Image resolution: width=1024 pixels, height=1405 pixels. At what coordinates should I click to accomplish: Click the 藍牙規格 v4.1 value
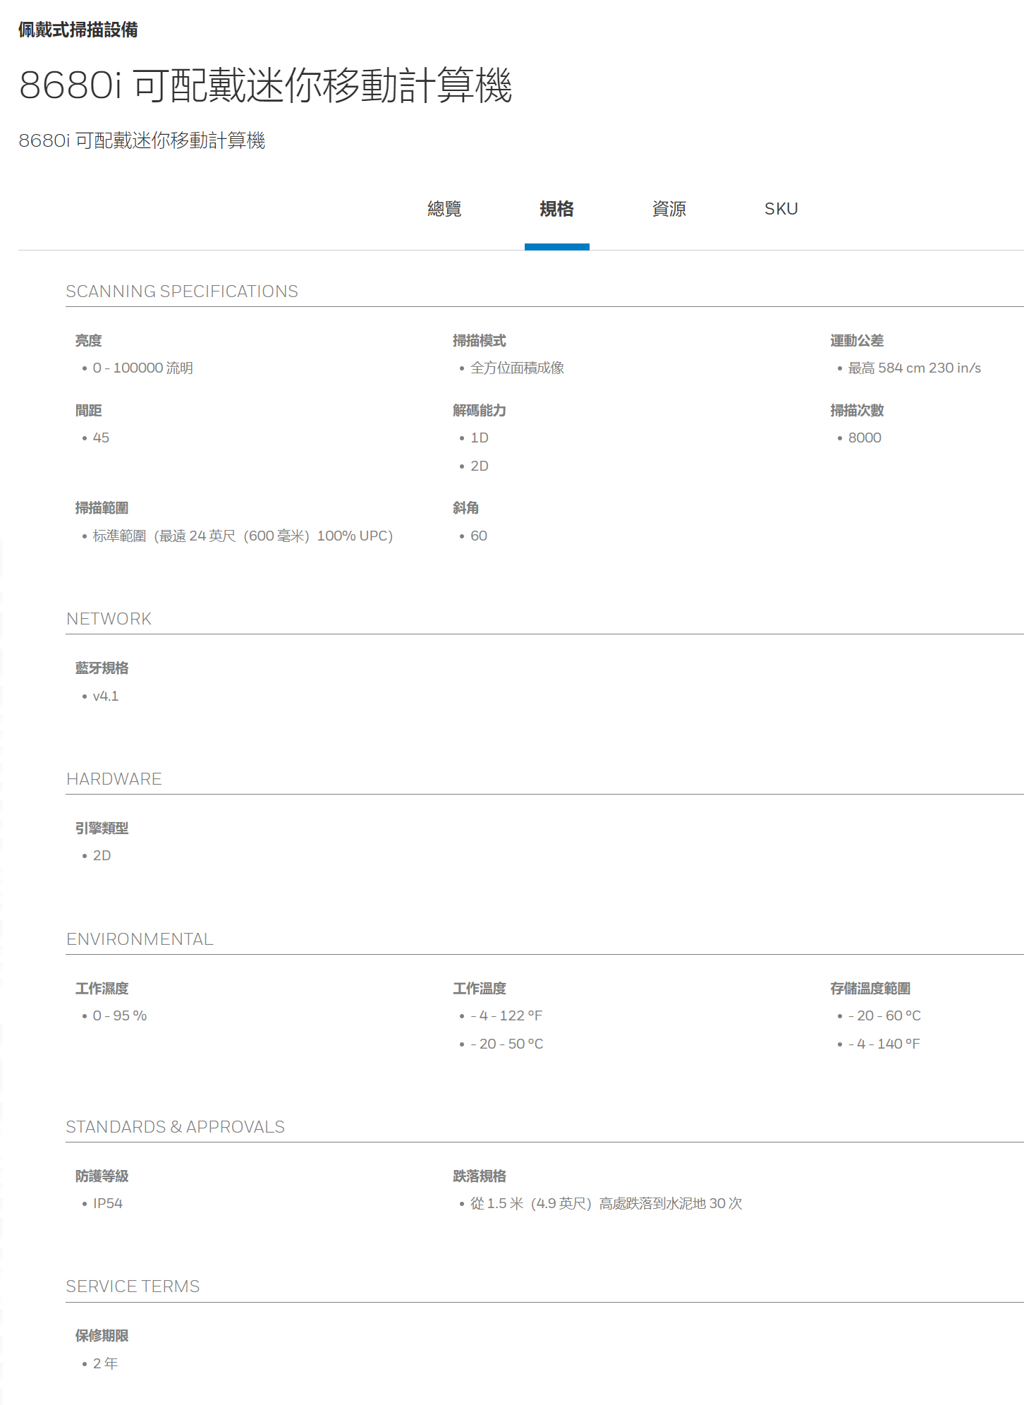106,697
